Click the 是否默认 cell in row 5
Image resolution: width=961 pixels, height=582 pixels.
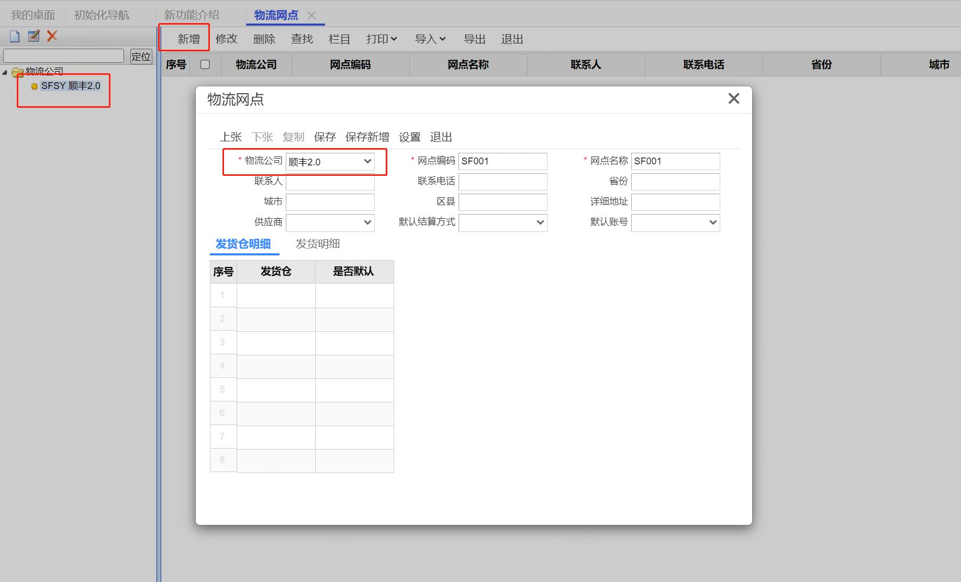point(354,390)
